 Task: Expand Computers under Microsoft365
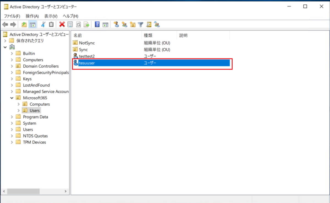[x=18, y=104]
